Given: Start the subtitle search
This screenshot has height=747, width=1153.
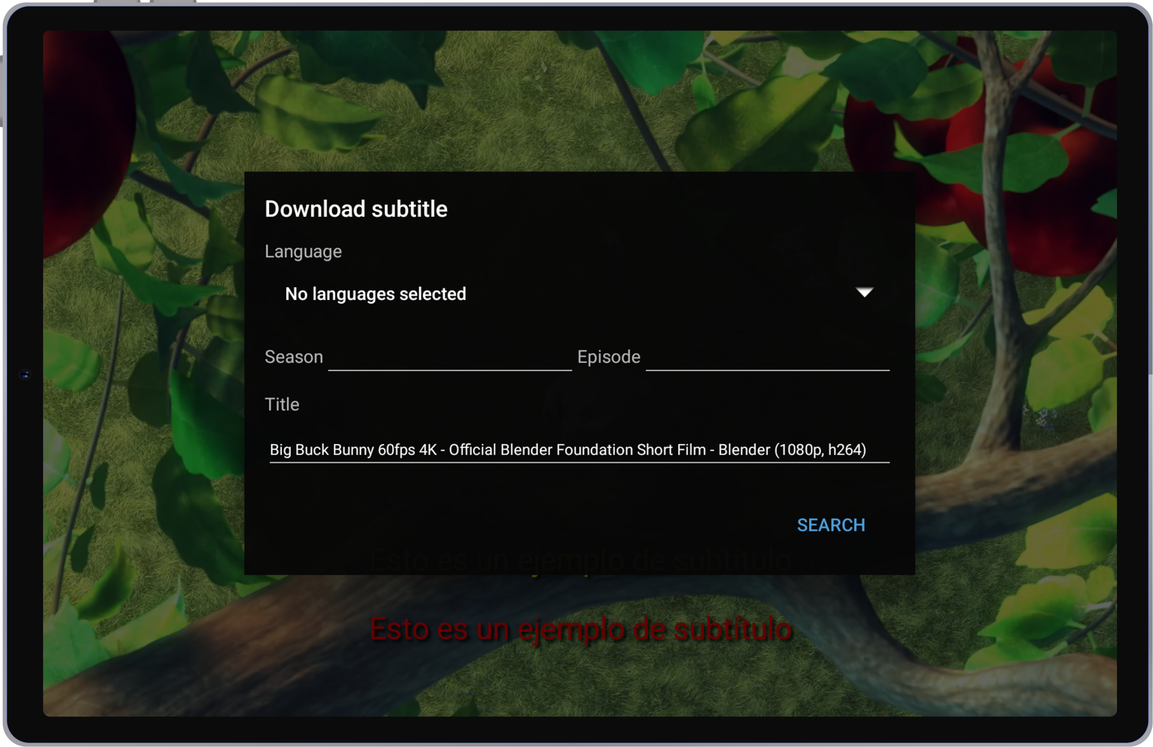Looking at the screenshot, I should coord(830,525).
